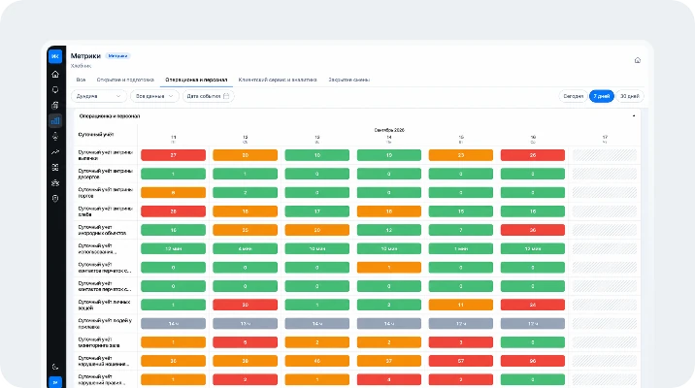Click orange cell for витрины тортов on the 11th
This screenshot has height=388, width=695.
pyautogui.click(x=174, y=193)
